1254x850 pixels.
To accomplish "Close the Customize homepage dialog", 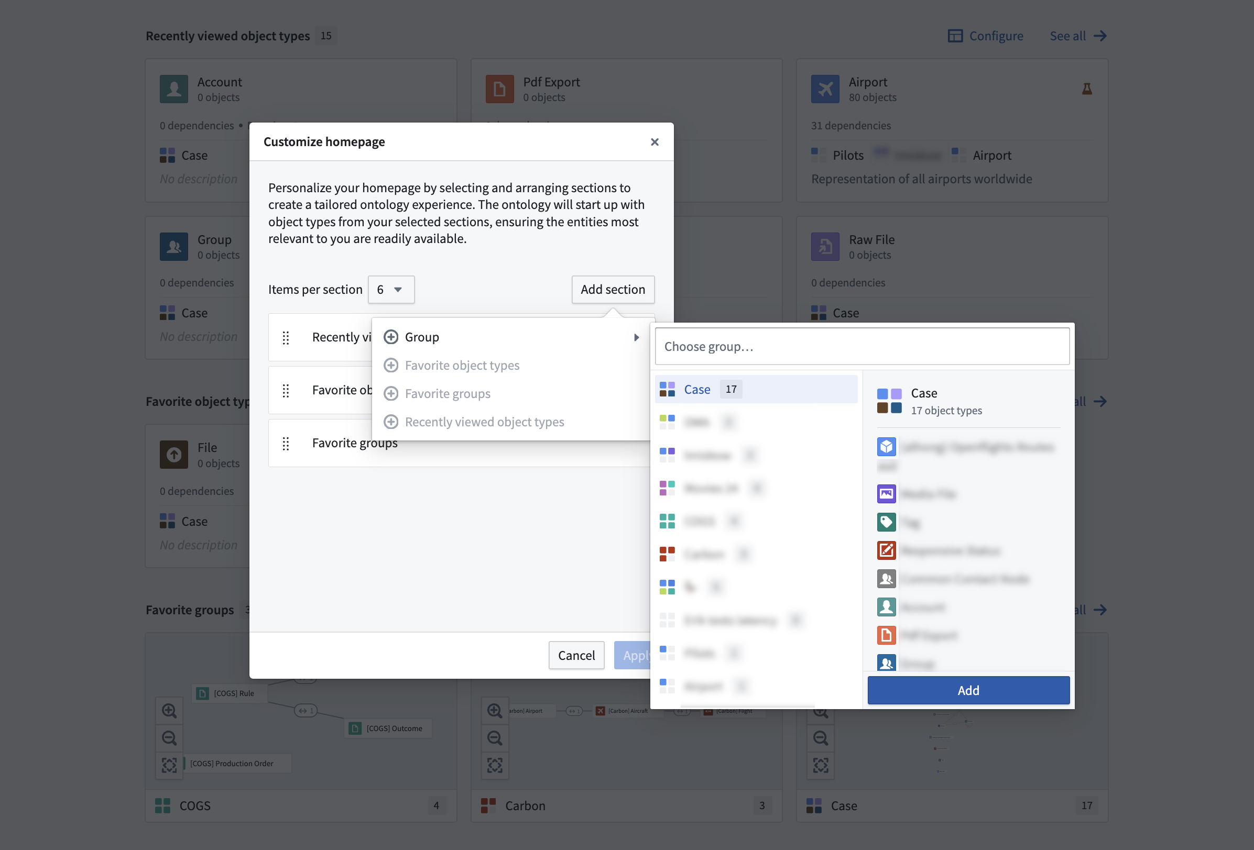I will 655,142.
